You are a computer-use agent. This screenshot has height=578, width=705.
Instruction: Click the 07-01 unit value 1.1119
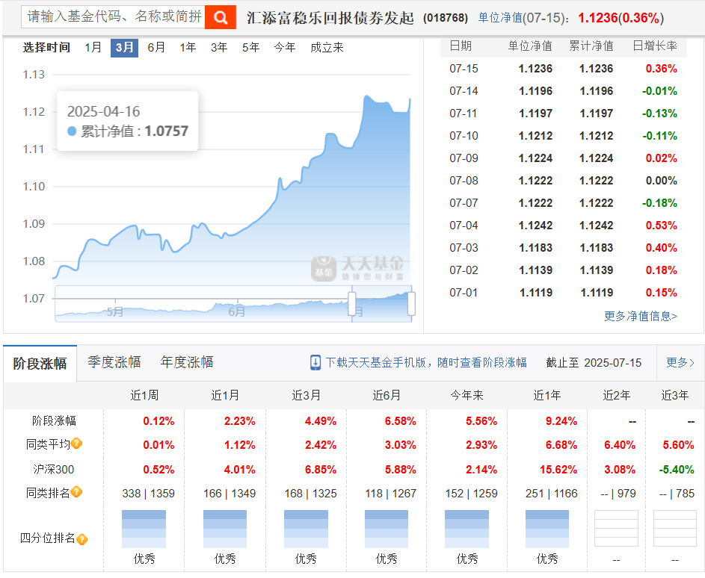click(x=536, y=293)
